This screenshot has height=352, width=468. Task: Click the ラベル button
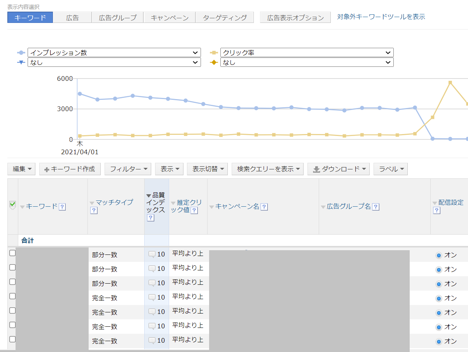(391, 169)
